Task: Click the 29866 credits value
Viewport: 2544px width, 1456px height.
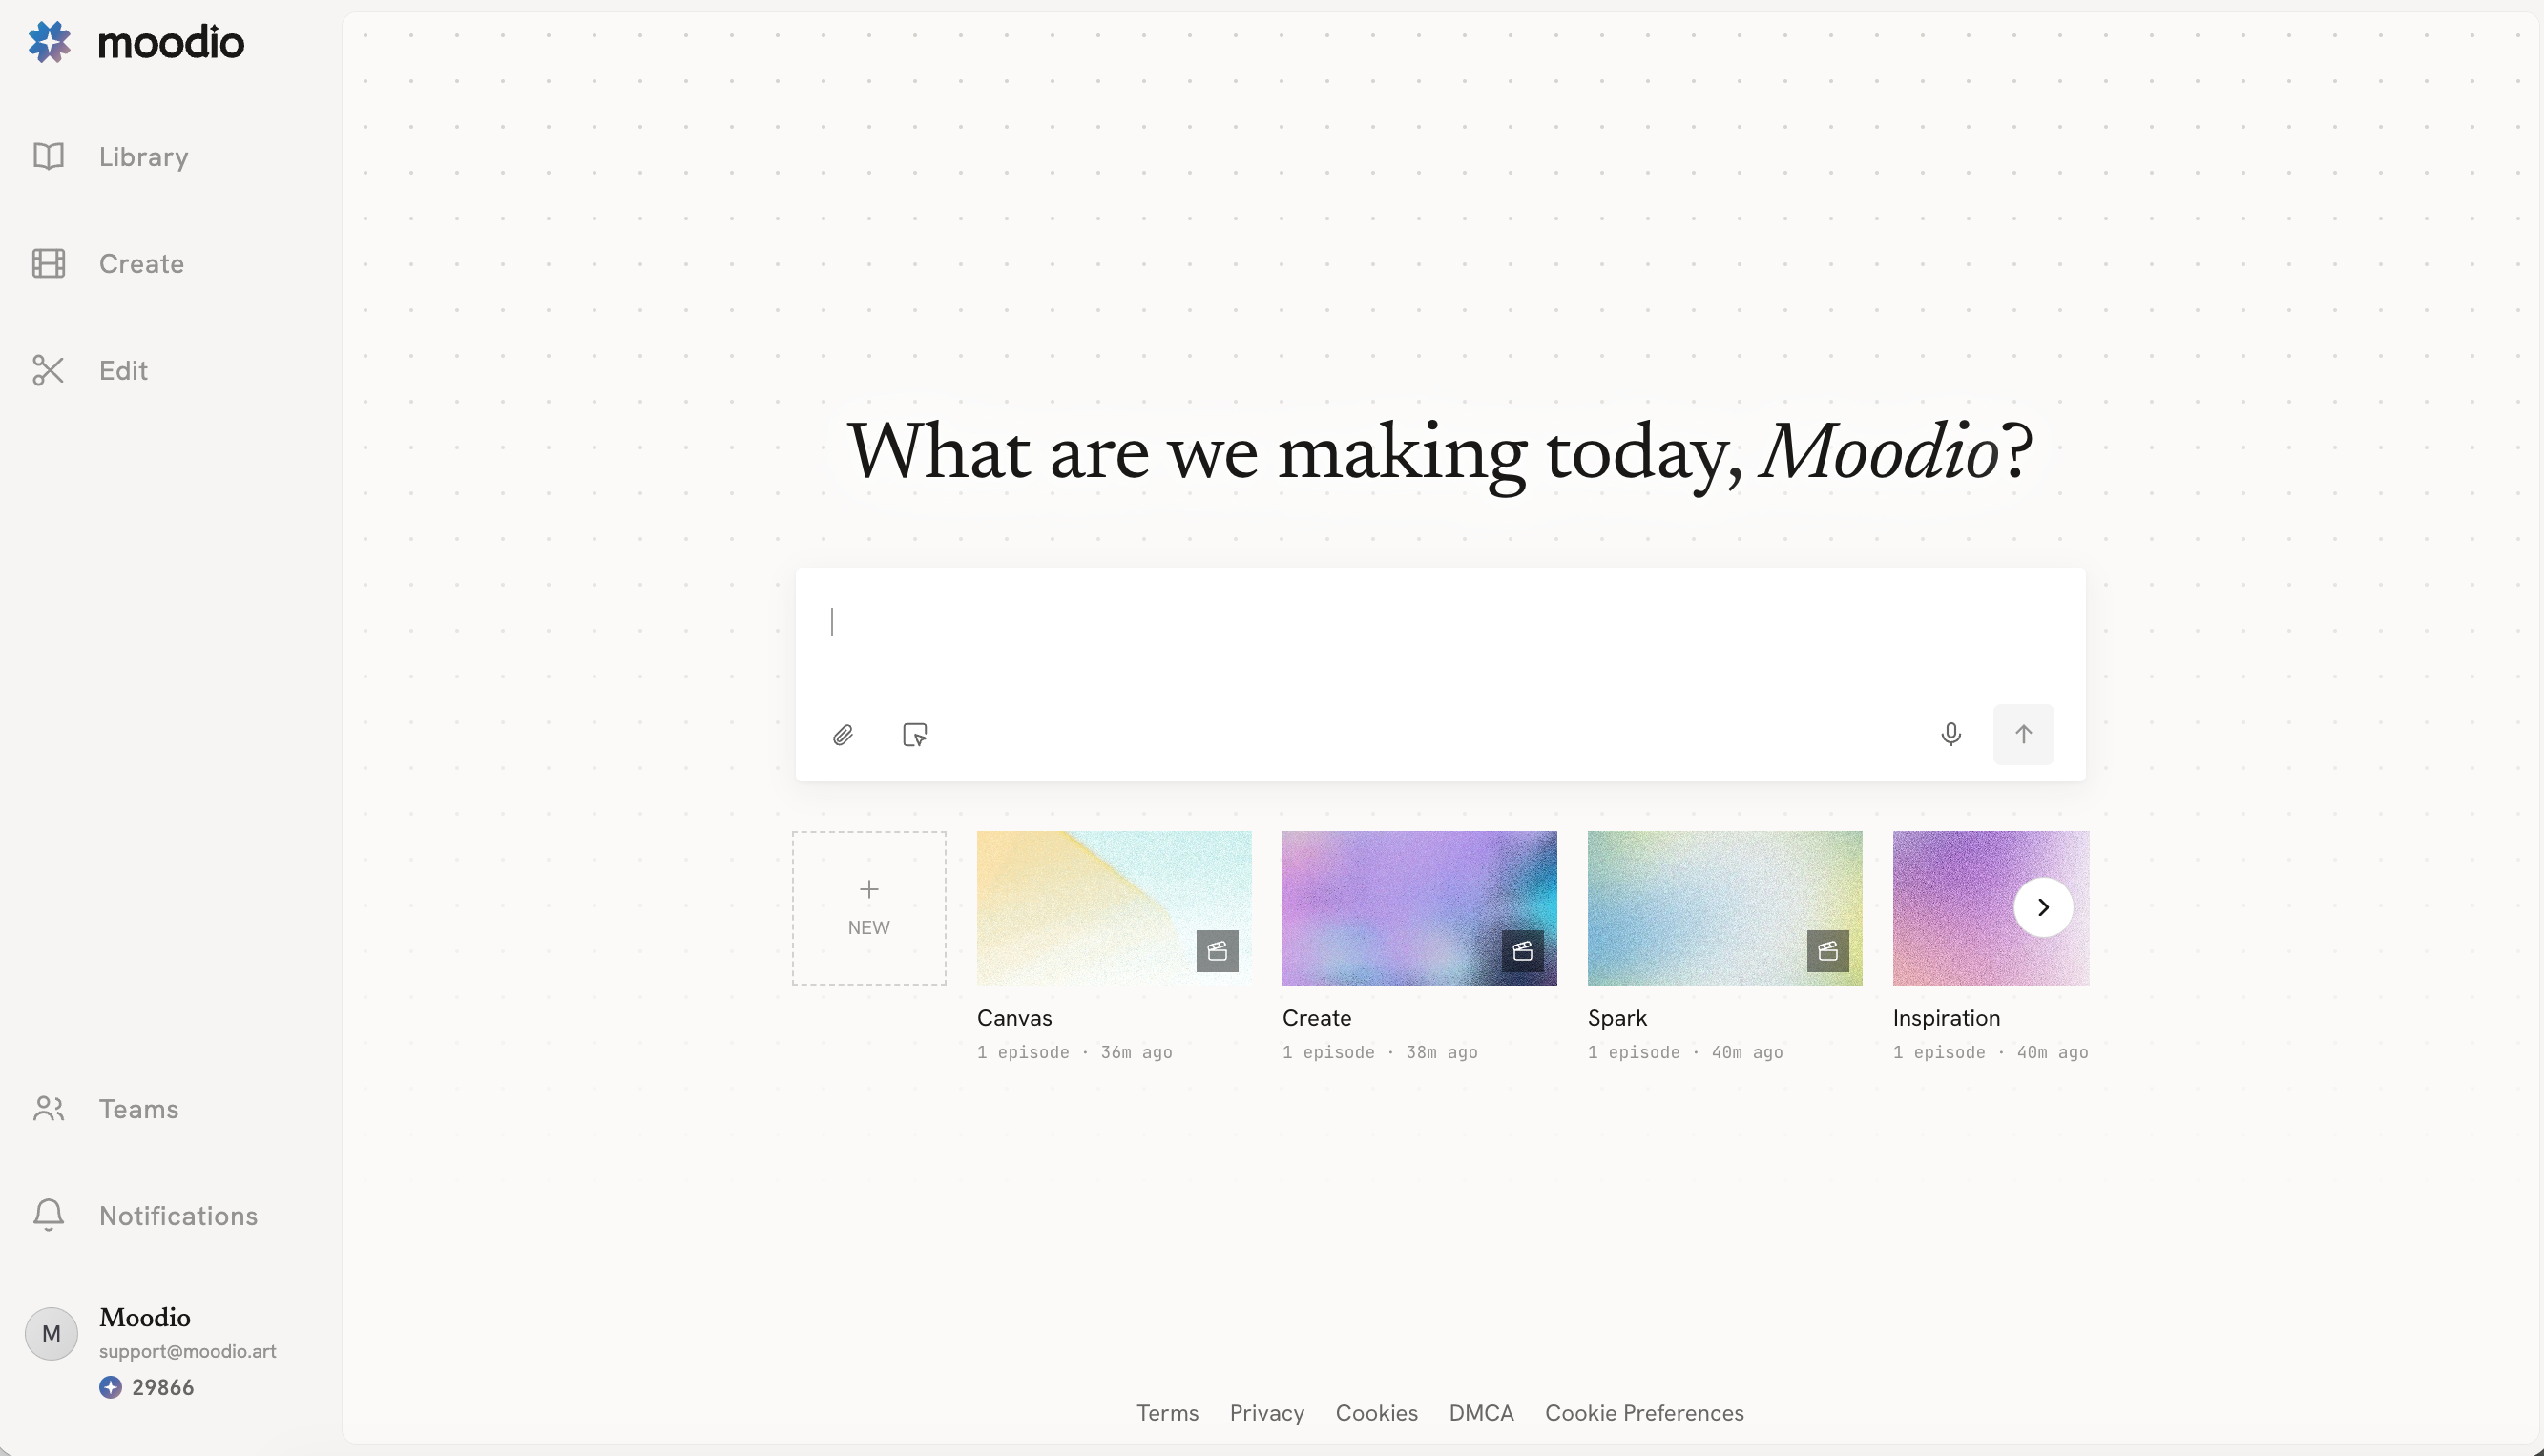Action: tap(163, 1387)
